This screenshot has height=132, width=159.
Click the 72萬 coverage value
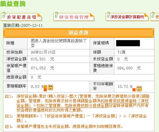click(121, 52)
